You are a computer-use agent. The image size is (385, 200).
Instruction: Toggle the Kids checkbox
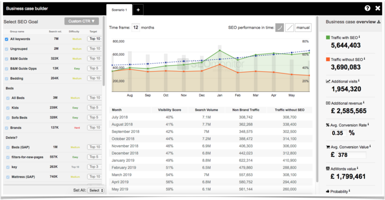click(8, 108)
